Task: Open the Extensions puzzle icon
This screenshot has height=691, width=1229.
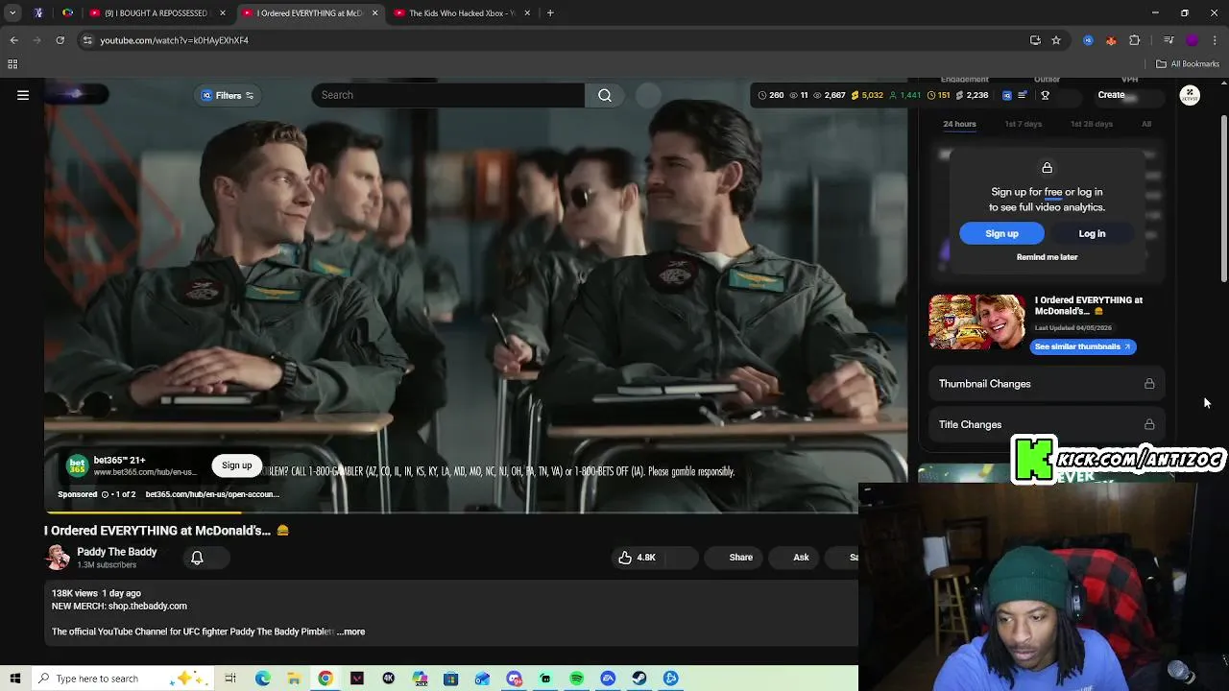Action: 1135,40
